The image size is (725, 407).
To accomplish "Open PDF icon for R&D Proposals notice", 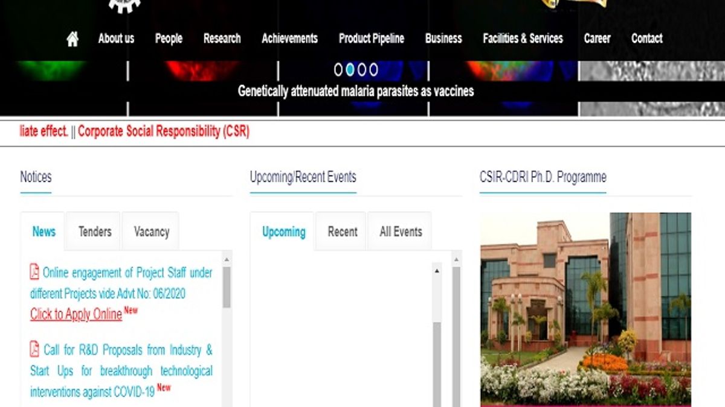I will [x=35, y=349].
